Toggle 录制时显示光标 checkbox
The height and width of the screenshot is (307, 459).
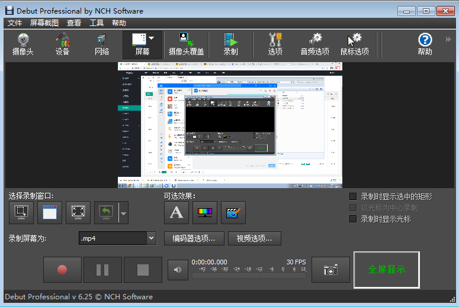(x=353, y=219)
